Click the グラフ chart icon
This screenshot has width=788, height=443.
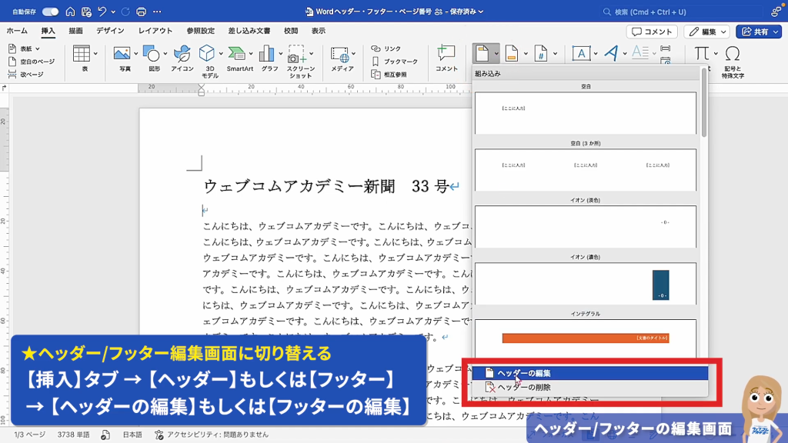coord(267,54)
